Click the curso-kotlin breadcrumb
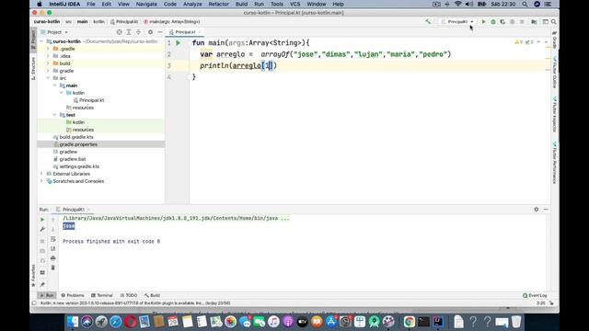 47,22
